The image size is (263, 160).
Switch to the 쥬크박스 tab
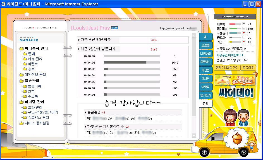206,62
